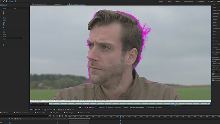Click the show channel RGB icon
The image size is (220, 124).
(59, 110)
